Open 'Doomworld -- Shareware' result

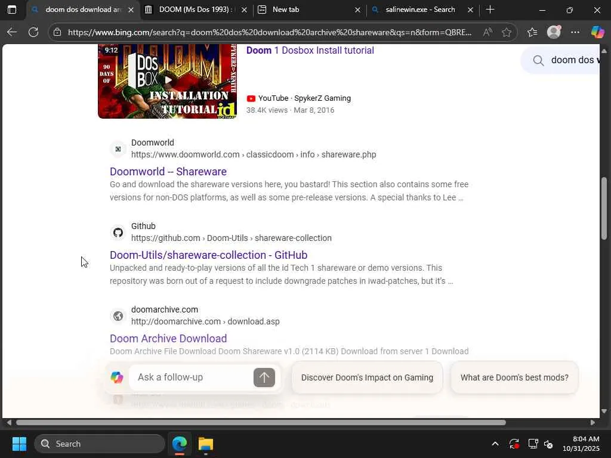168,171
